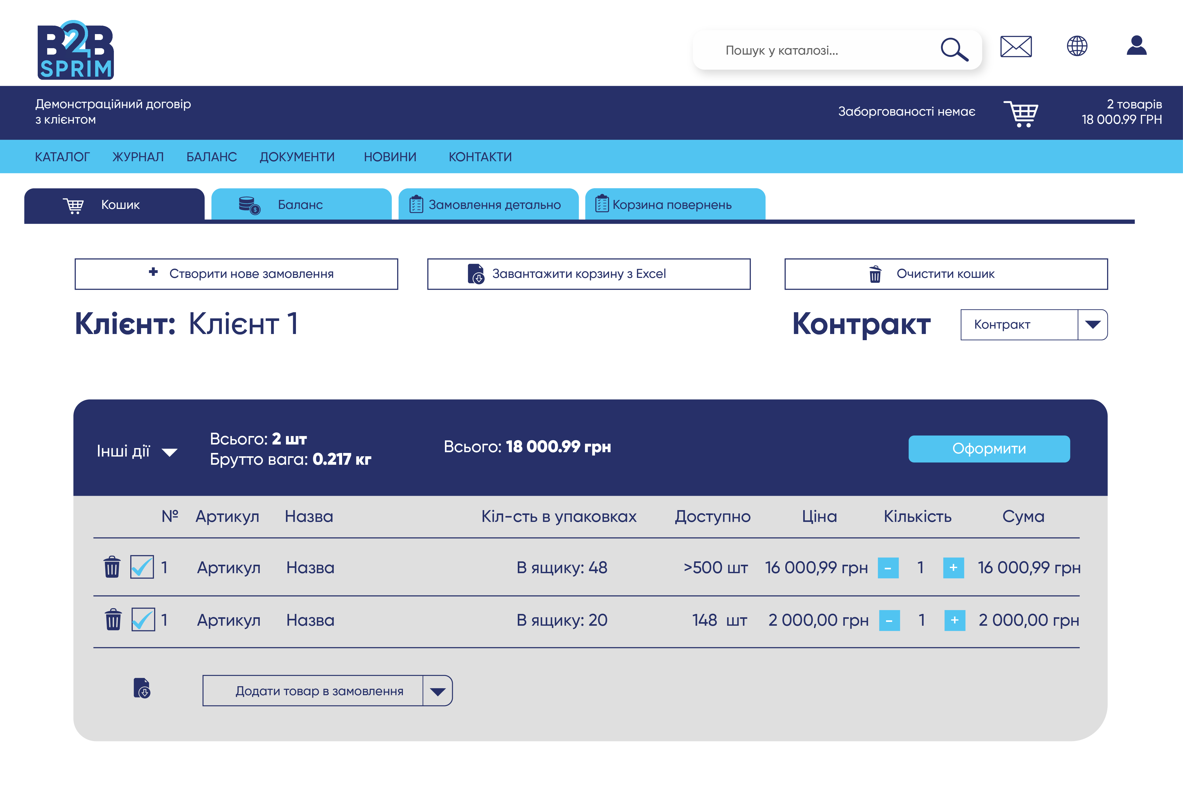This screenshot has width=1183, height=799.
Task: Click the В ящику: 48 cell
Action: point(561,568)
